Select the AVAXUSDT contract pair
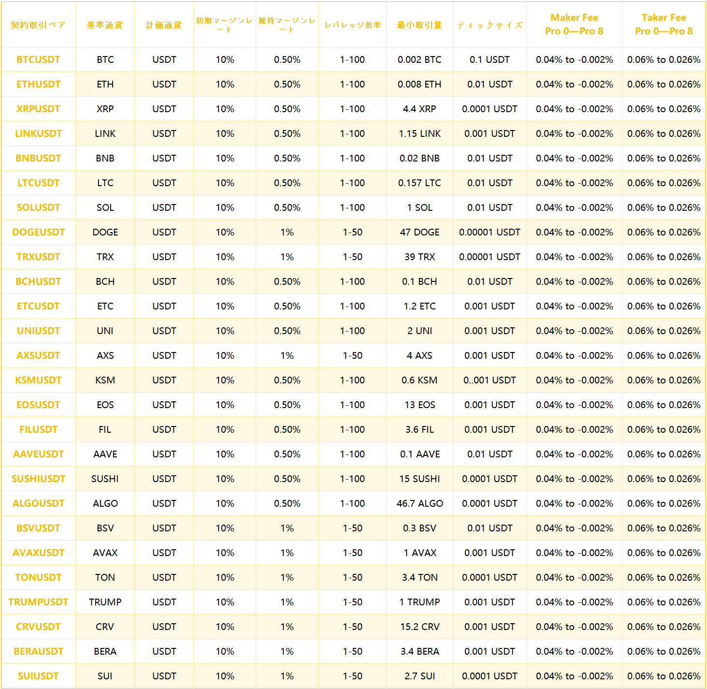 tap(38, 553)
